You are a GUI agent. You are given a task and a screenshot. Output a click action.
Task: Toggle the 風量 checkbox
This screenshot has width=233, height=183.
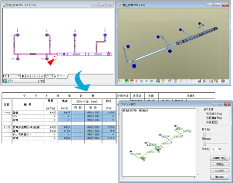click(x=207, y=122)
